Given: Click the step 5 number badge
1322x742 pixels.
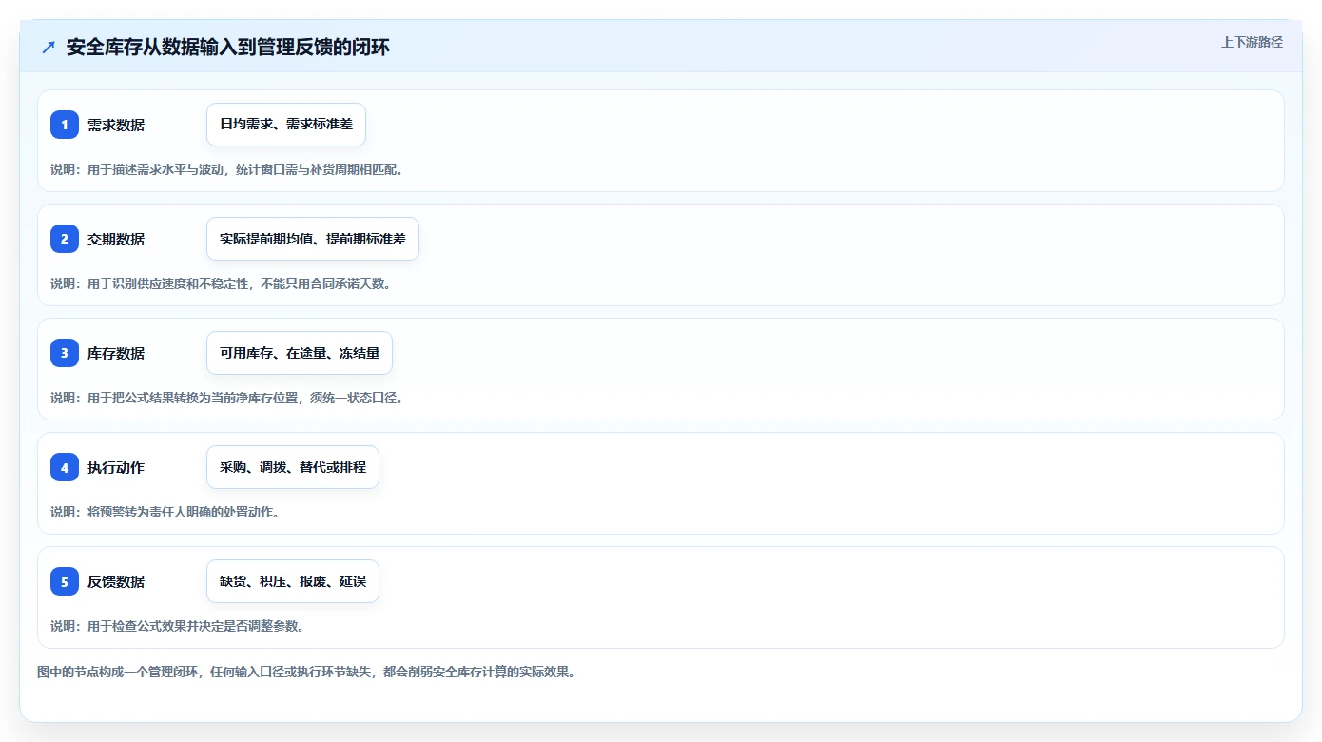Looking at the screenshot, I should pos(65,581).
